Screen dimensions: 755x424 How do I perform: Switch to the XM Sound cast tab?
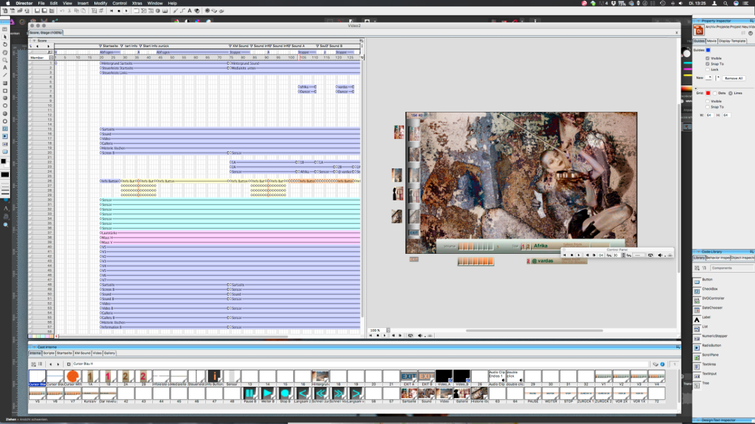coord(83,353)
